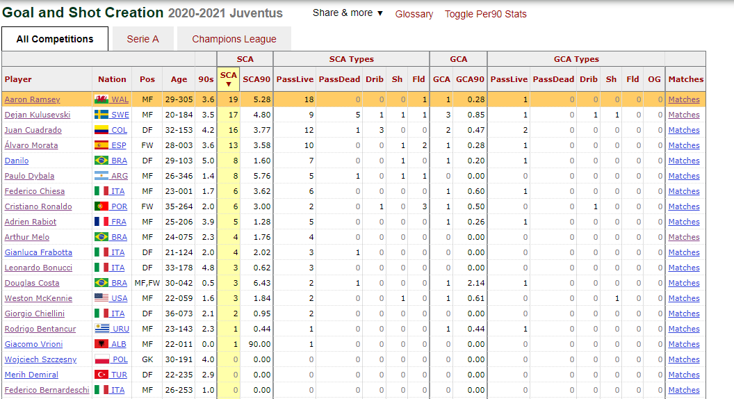Click the TUR nation link
The image size is (734, 399).
(x=120, y=375)
